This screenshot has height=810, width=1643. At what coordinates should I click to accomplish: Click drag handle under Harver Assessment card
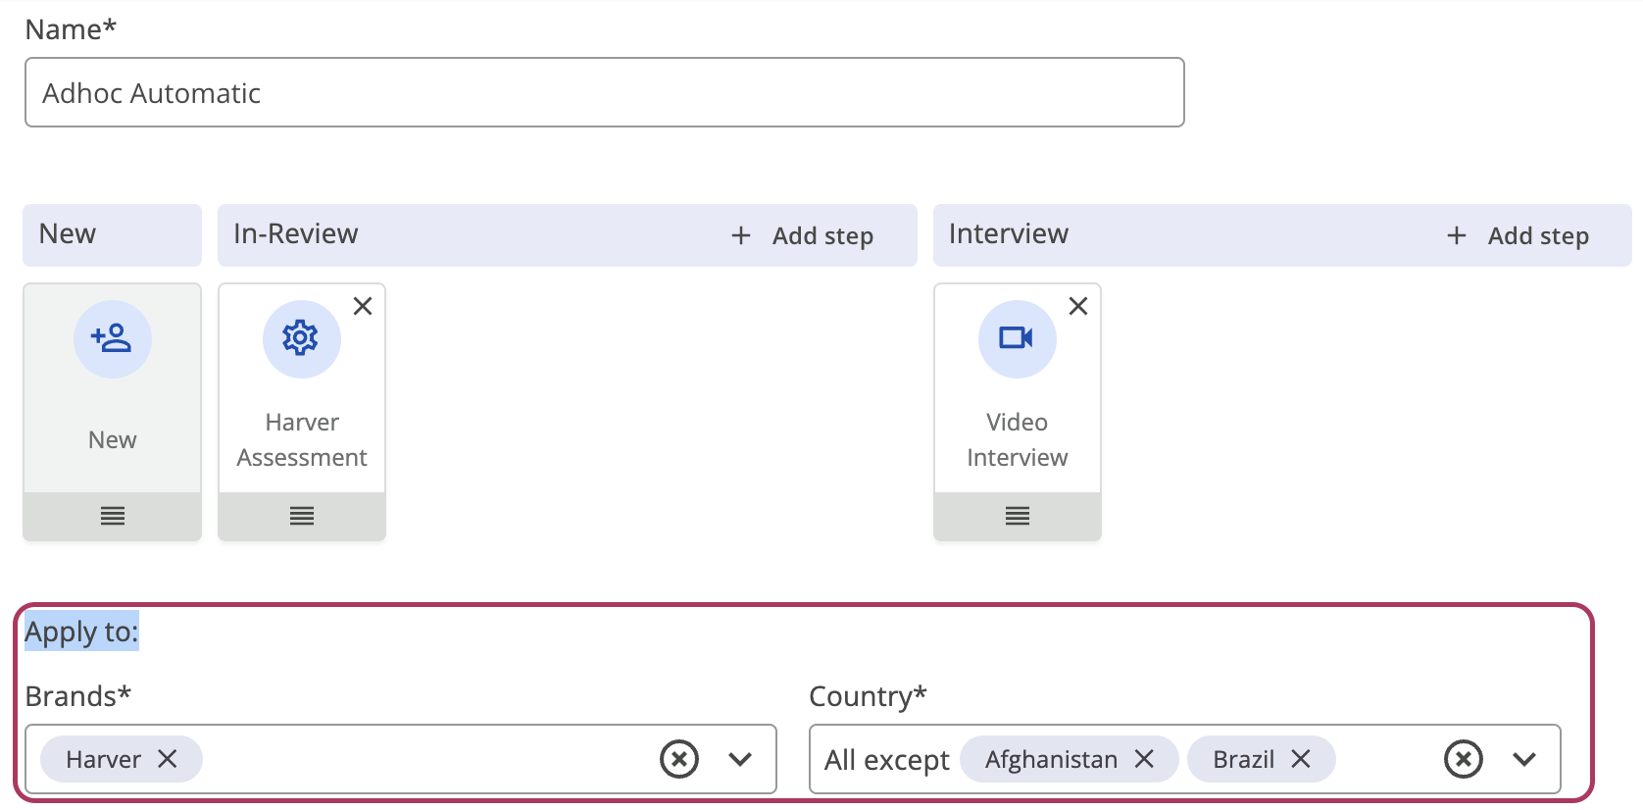pos(302,516)
